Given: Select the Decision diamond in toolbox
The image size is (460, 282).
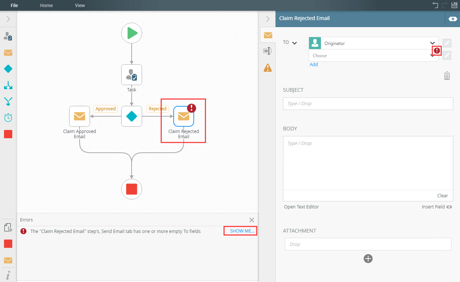Looking at the screenshot, I should pyautogui.click(x=8, y=69).
